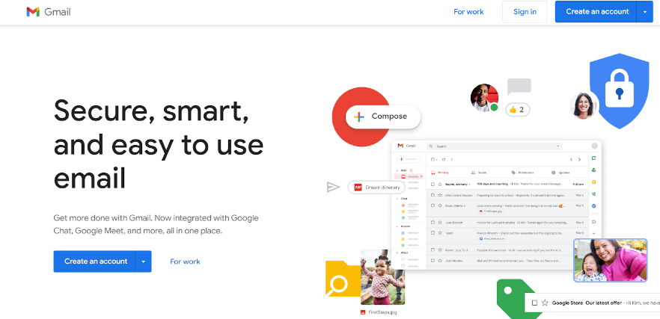
Task: Click For work in the top navigation
Action: [468, 12]
